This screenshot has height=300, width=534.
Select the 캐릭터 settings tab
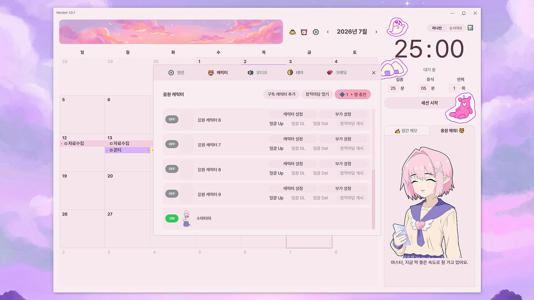tap(218, 72)
